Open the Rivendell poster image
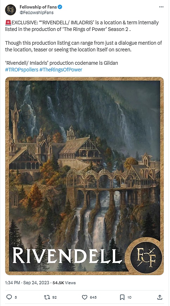Image resolution: width=170 pixels, height=306 pixels. [x=84, y=176]
